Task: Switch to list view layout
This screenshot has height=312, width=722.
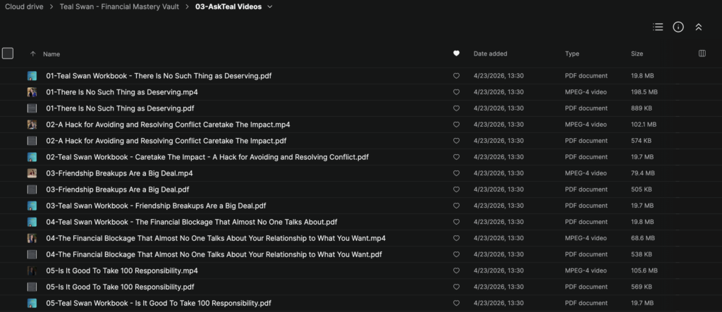Action: pos(658,27)
